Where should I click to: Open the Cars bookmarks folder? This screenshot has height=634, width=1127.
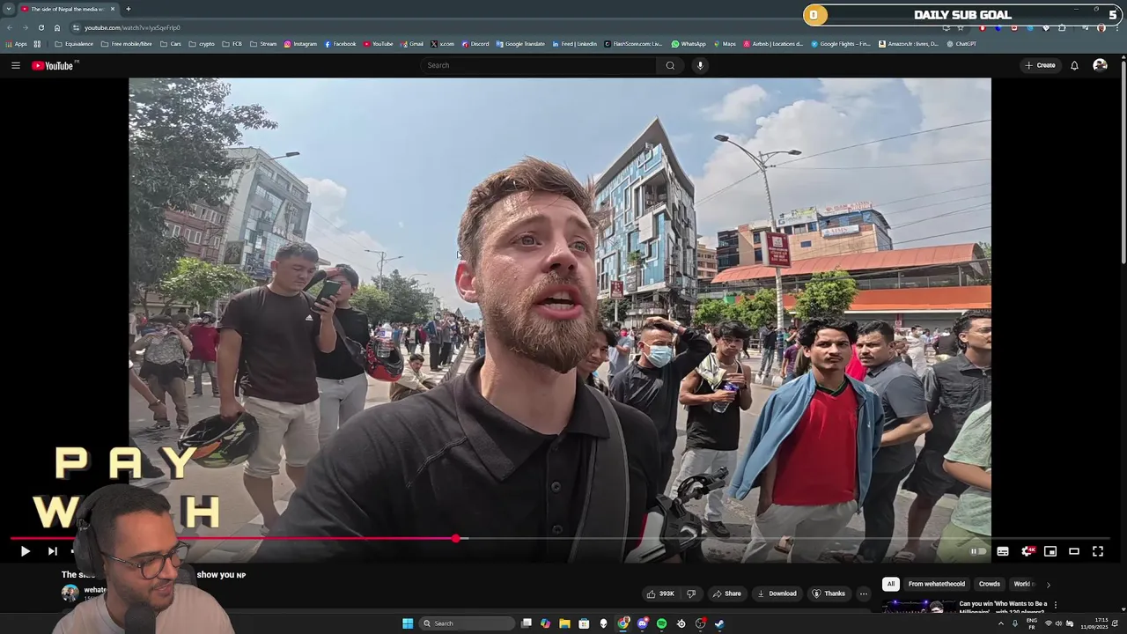[171, 44]
